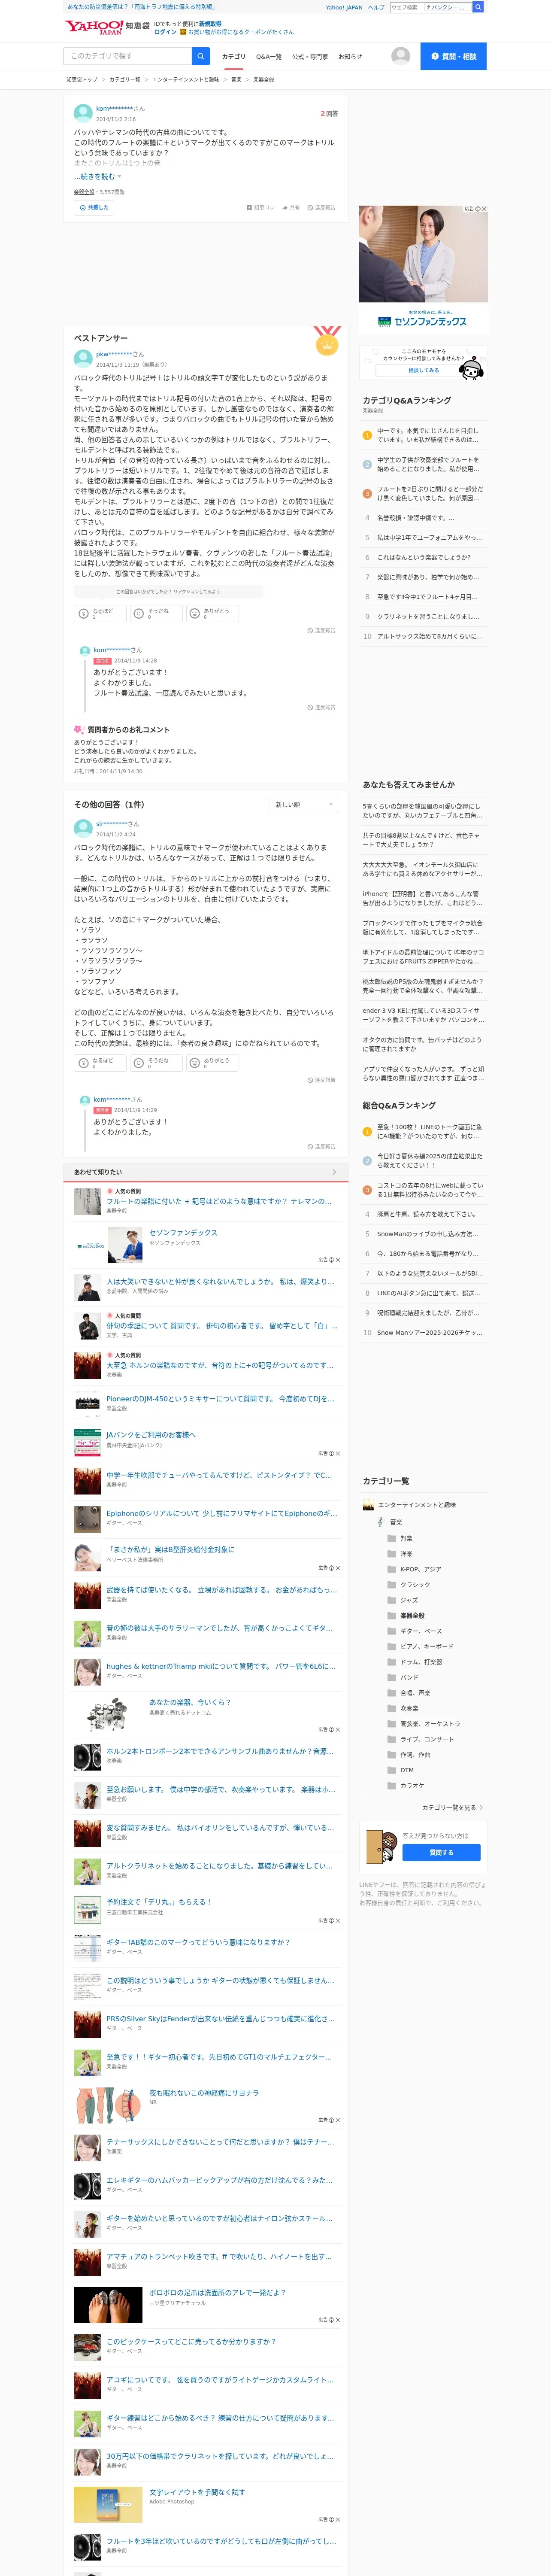Viewport: 551px width, 2576px height.
Task: Open the user profile avatar icon
Action: point(400,56)
